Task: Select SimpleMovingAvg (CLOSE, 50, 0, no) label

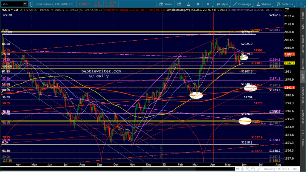Action: pyautogui.click(x=254, y=10)
